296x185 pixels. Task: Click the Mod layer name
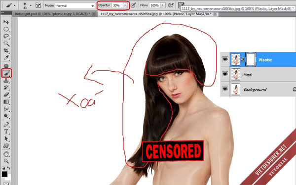click(x=247, y=75)
